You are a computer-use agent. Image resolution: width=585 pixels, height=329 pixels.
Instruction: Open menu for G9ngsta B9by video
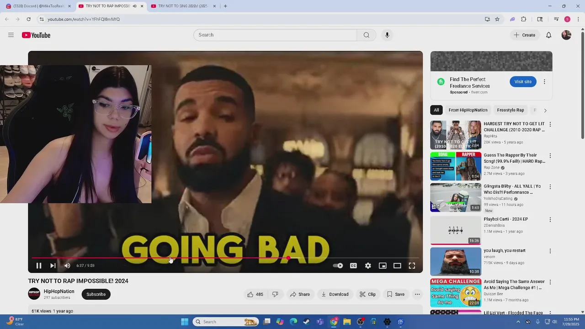click(x=550, y=187)
